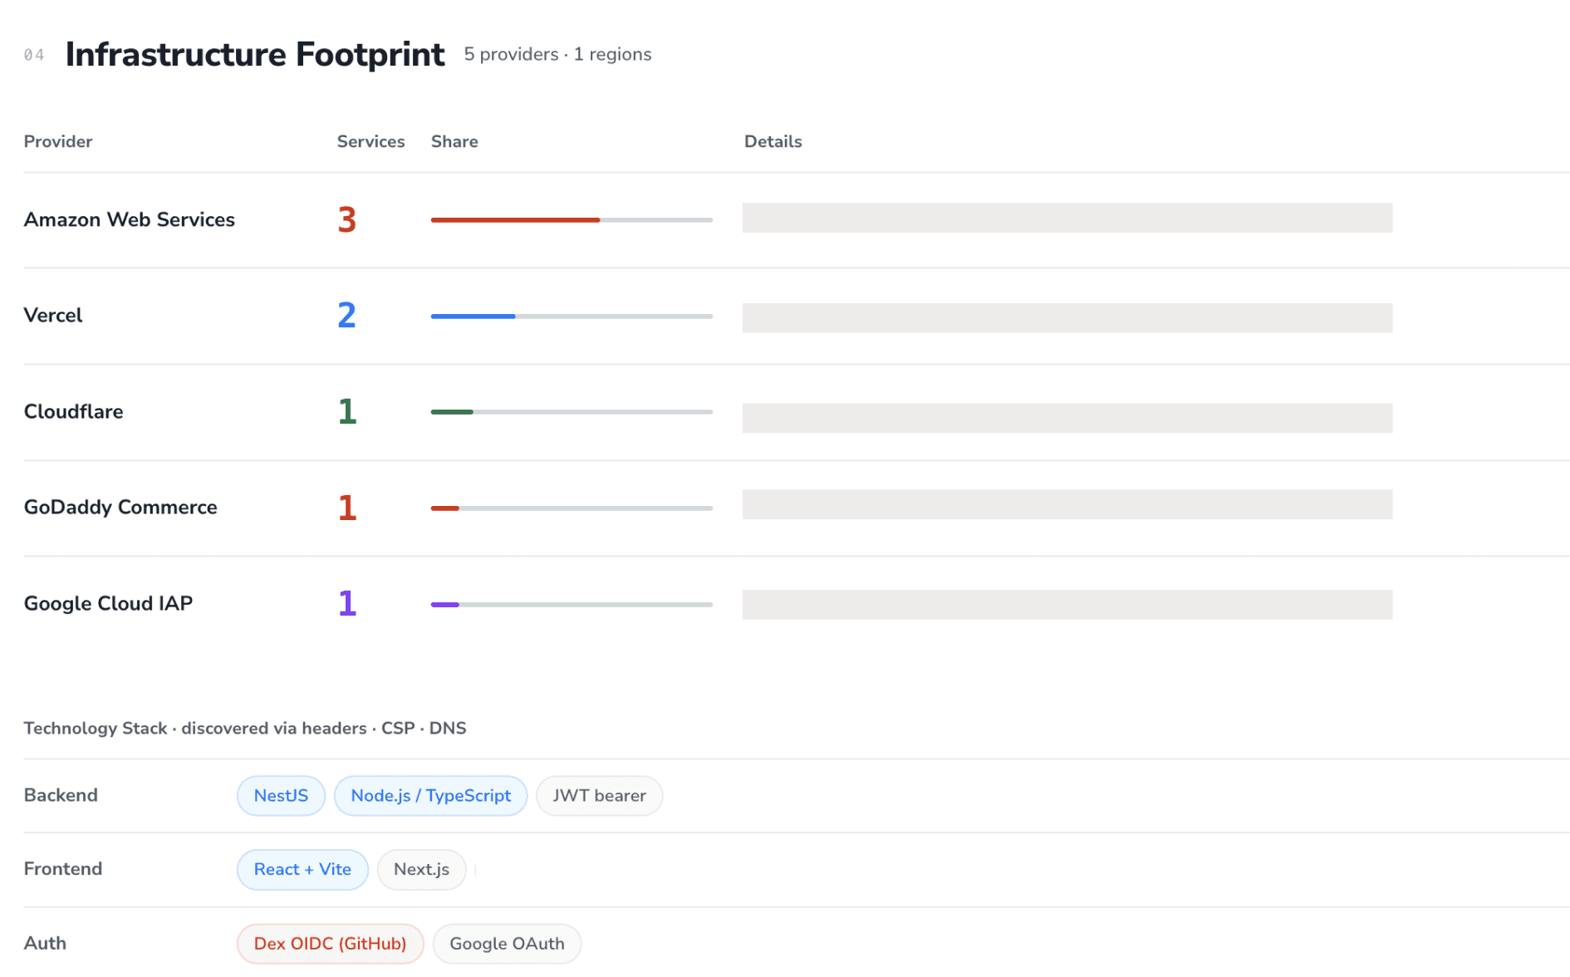The width and height of the screenshot is (1570, 977).
Task: Click the service count 2 for Vercel
Action: 347,316
